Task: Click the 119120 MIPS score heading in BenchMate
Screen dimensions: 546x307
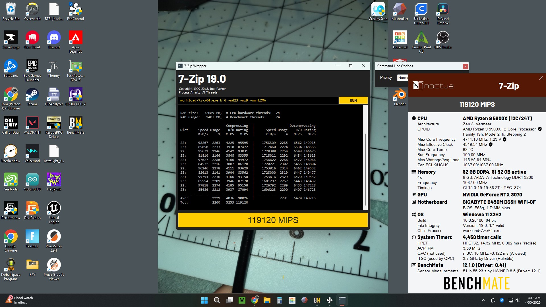Action: 477,105
